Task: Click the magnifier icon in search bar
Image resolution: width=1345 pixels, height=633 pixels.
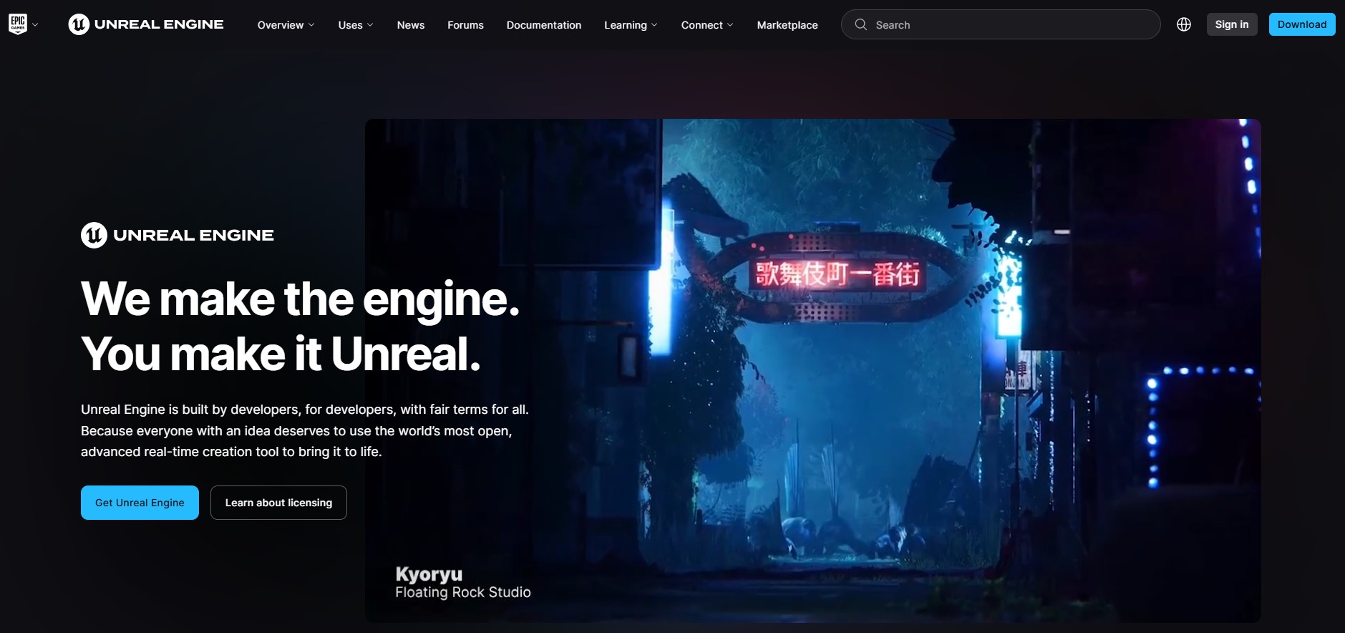Action: 861,24
